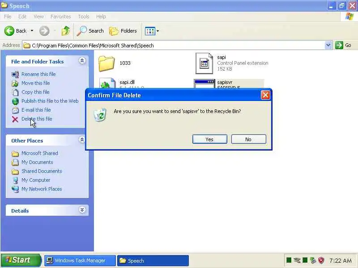Open the Back history dropdown arrow
358x268 pixels.
(x=32, y=31)
